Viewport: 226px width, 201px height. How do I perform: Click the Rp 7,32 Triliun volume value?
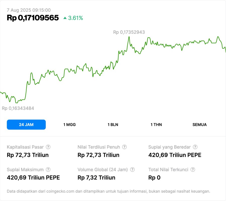tap(96, 178)
